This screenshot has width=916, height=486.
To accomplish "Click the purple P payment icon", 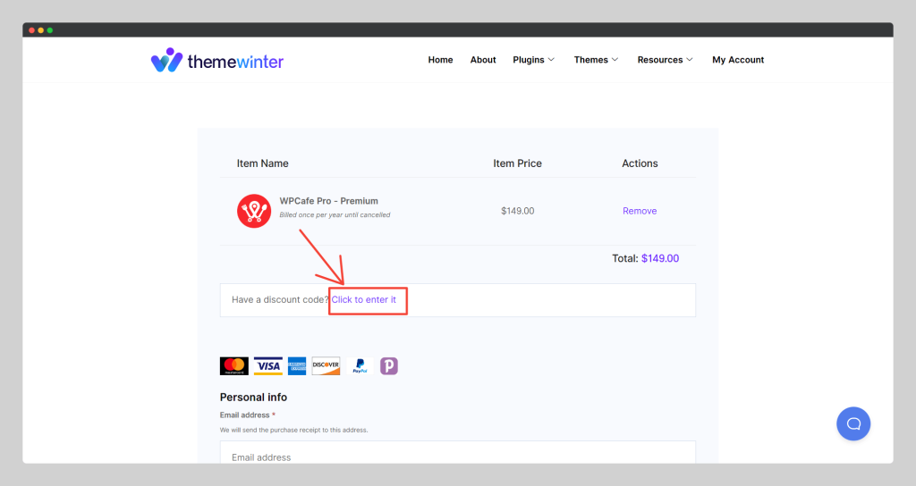I will (x=388, y=365).
